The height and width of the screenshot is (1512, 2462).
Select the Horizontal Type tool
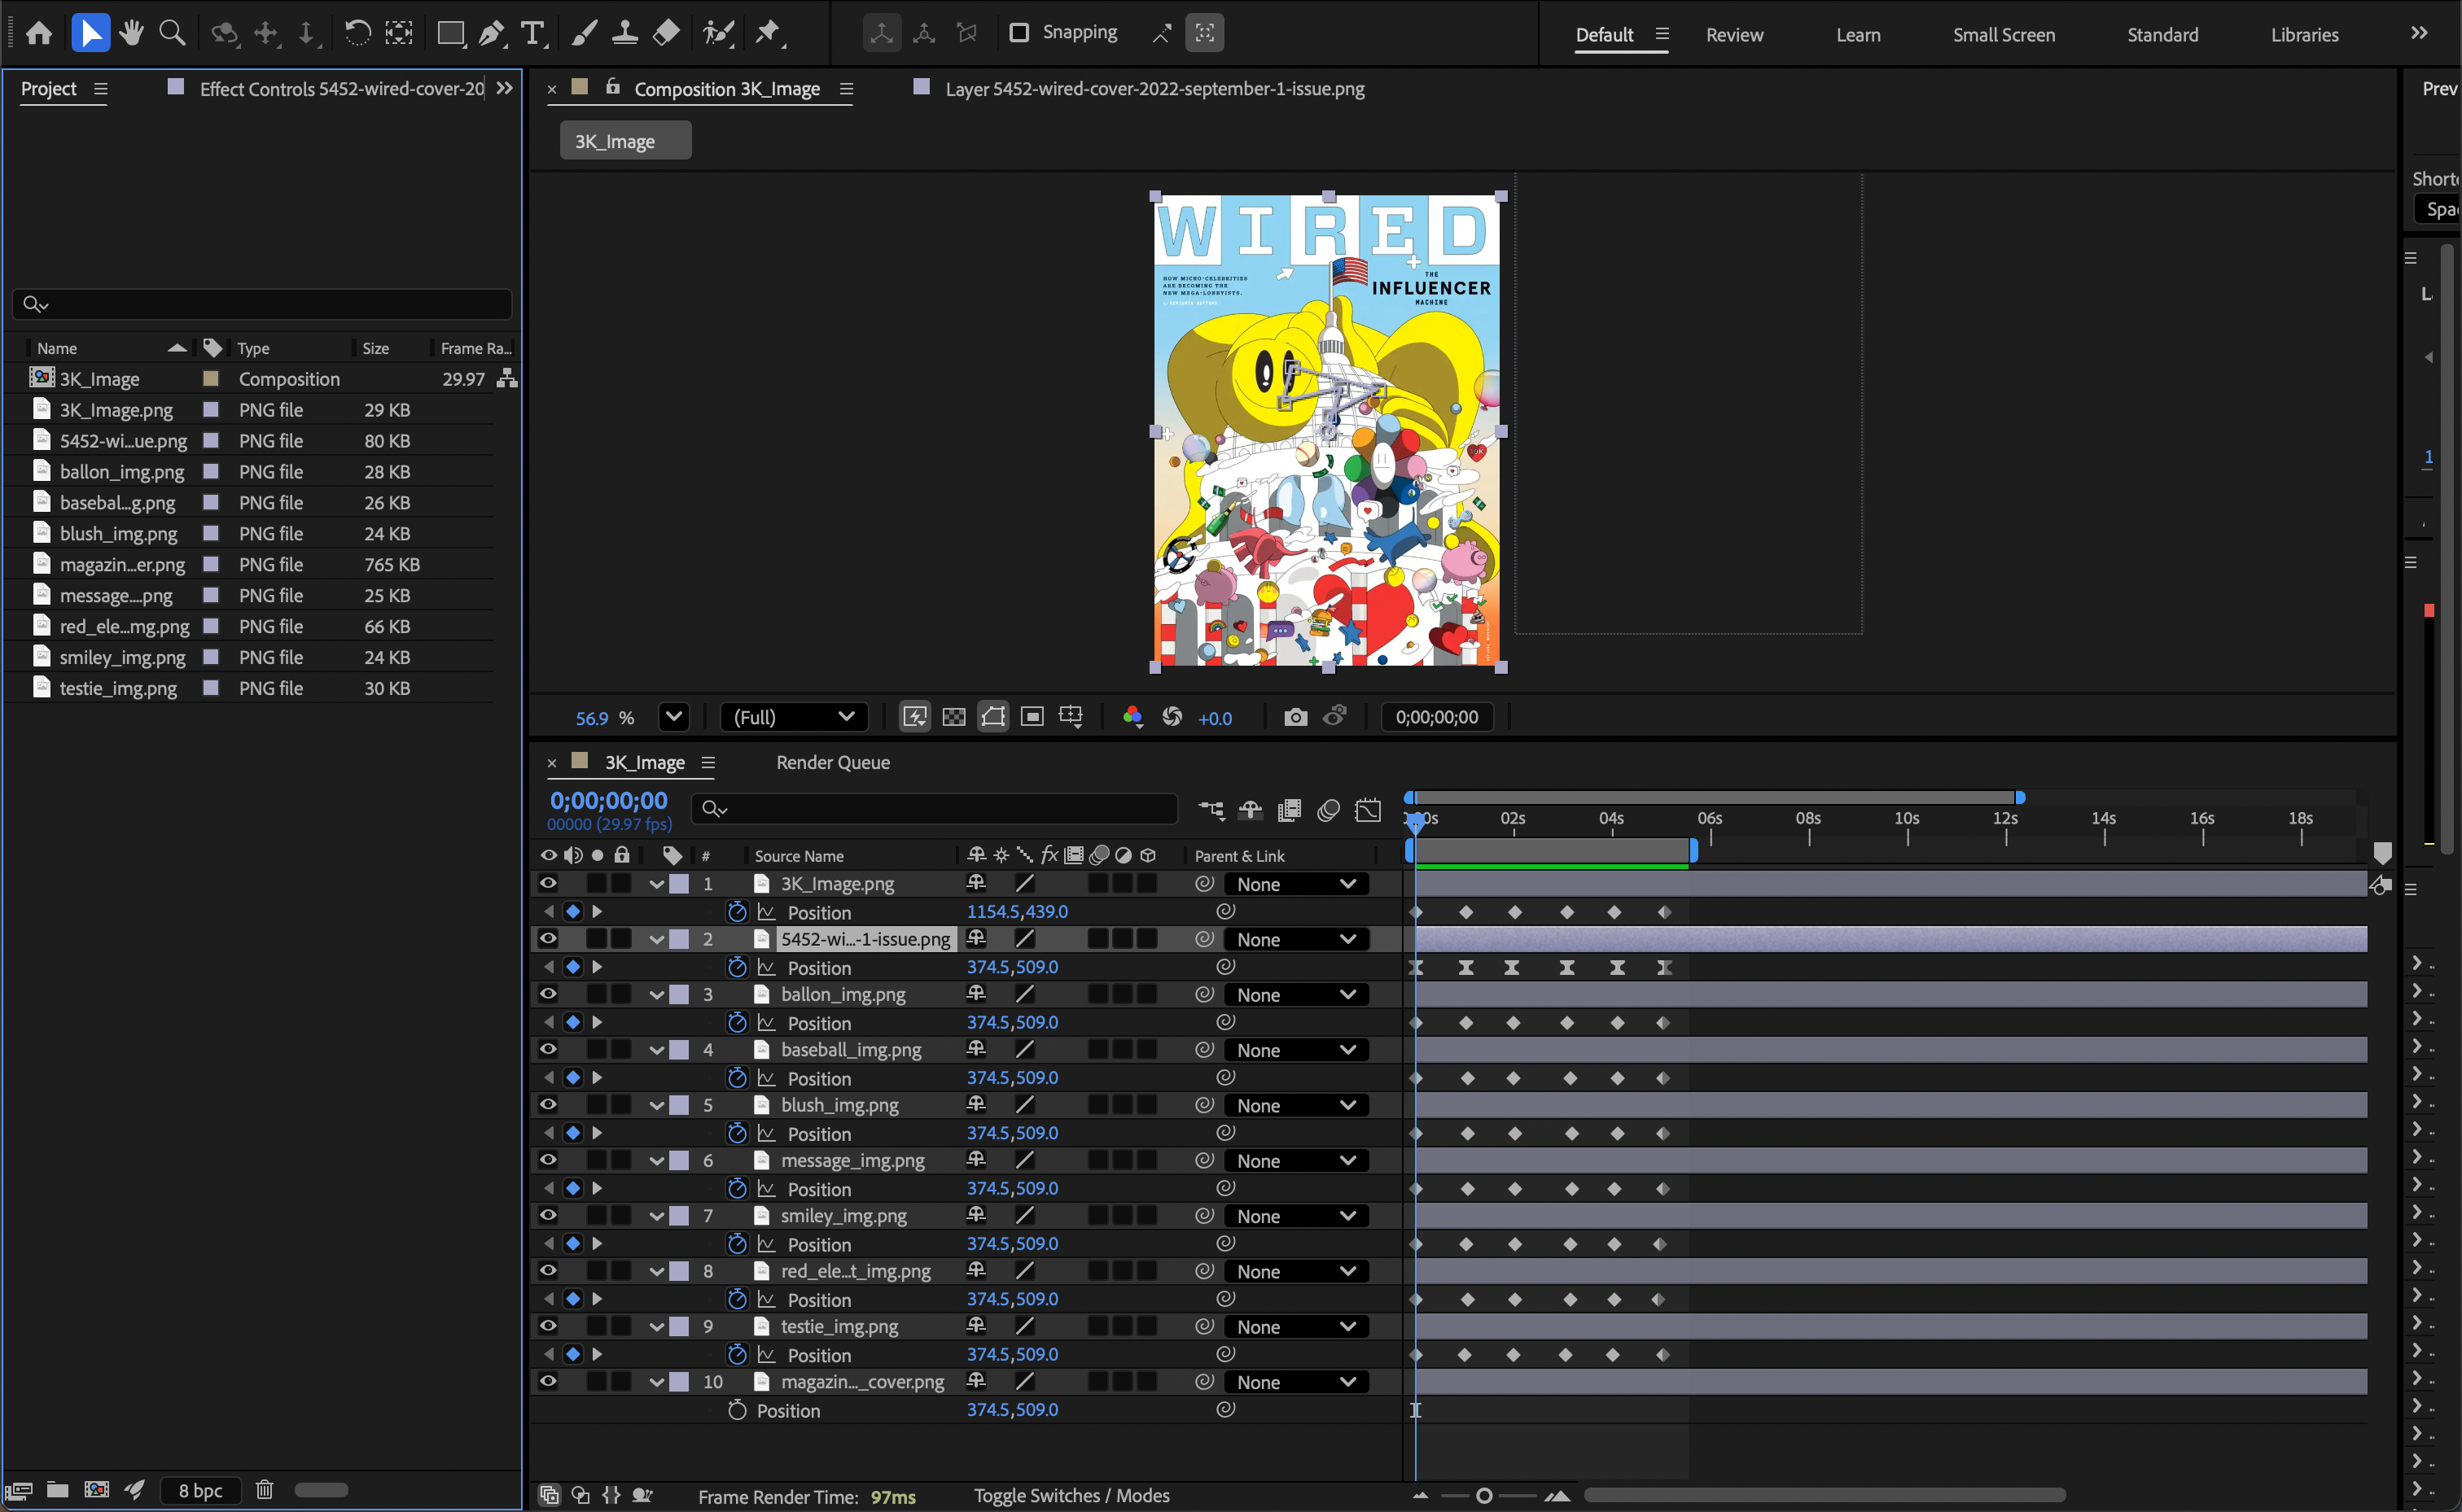click(533, 33)
